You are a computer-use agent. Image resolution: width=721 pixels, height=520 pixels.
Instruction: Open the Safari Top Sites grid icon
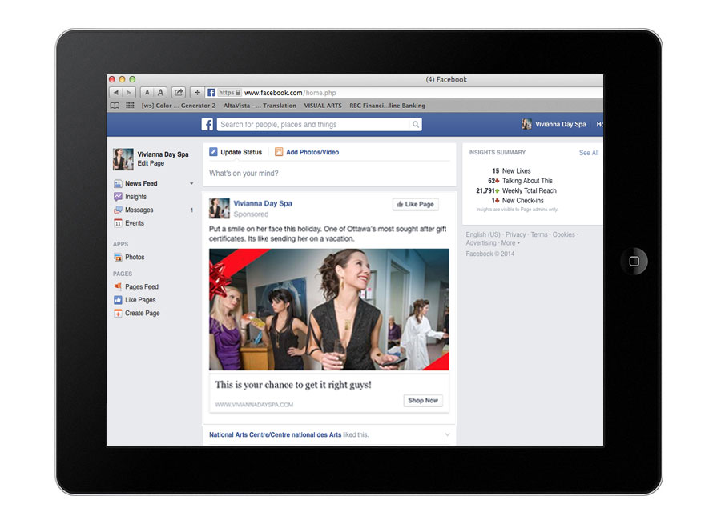coord(130,106)
